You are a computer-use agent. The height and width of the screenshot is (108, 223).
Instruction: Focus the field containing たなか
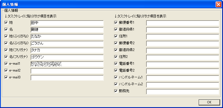67,36
